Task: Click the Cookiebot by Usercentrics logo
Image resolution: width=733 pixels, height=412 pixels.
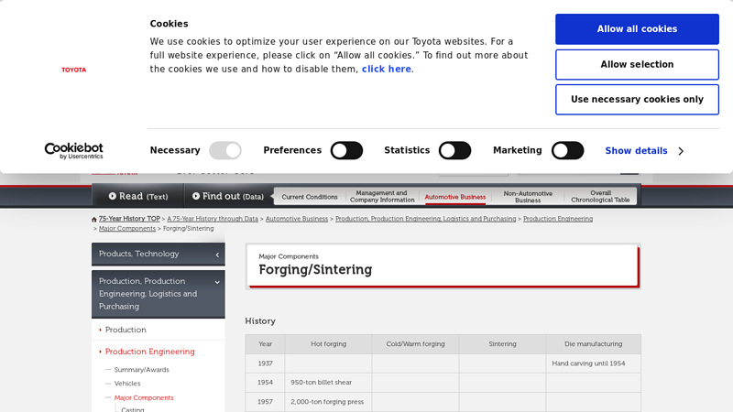Action: coord(73,151)
